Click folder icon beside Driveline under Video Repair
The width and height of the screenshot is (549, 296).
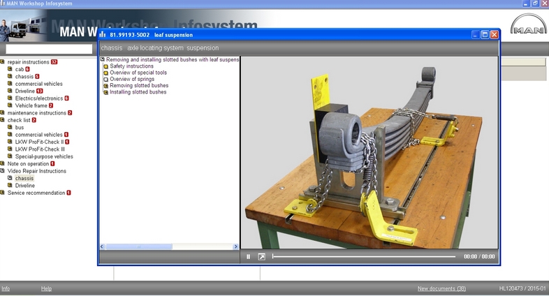click(x=10, y=185)
